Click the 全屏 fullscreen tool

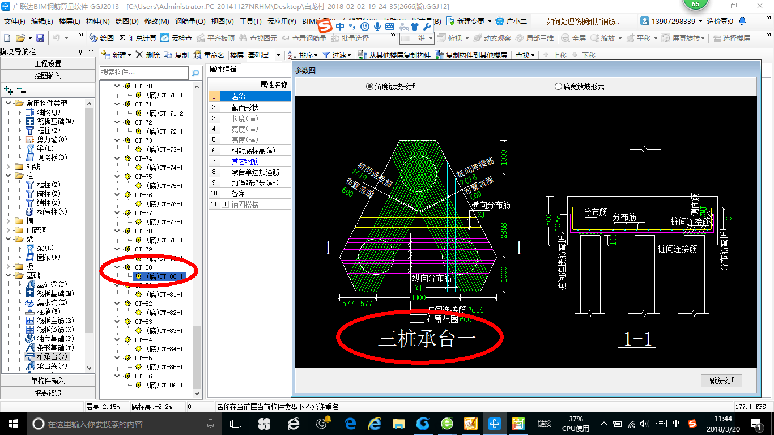[574, 38]
